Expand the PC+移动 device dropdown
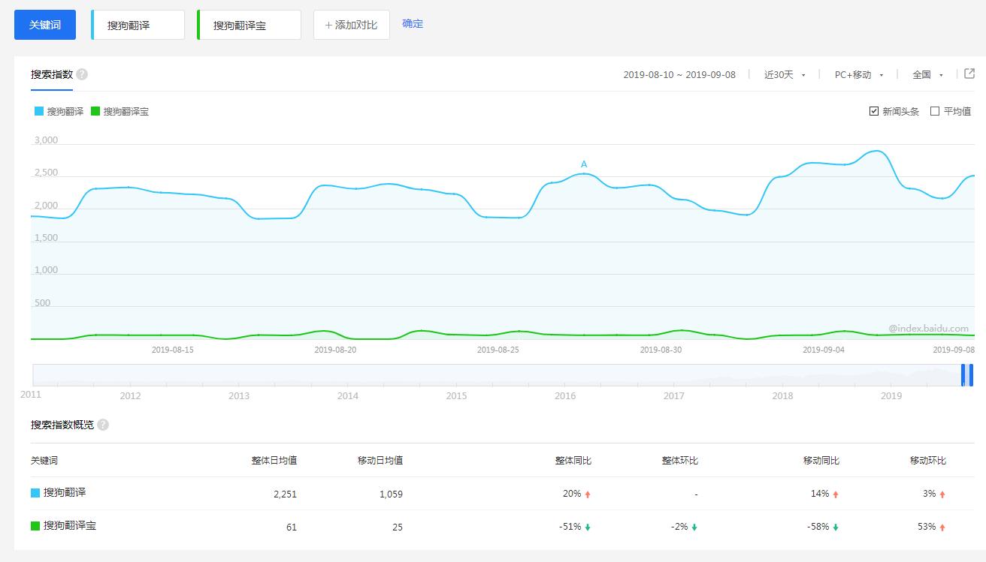 coord(859,74)
